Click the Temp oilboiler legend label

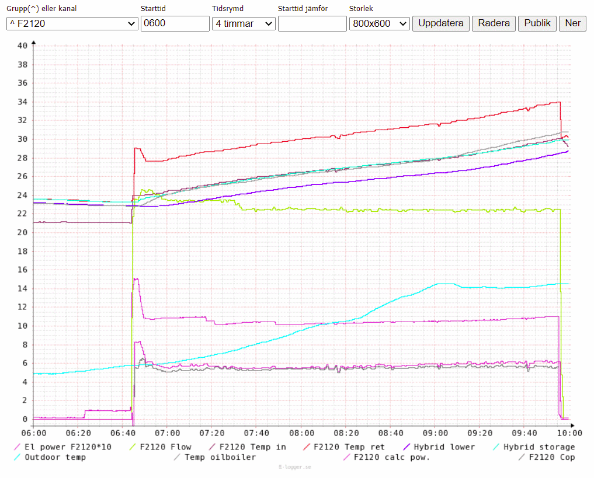click(x=220, y=457)
